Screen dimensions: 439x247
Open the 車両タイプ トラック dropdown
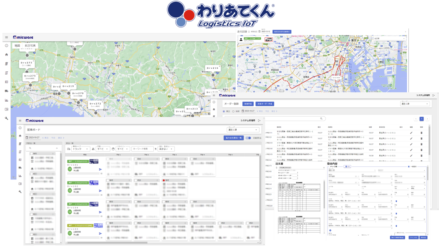click(81, 149)
